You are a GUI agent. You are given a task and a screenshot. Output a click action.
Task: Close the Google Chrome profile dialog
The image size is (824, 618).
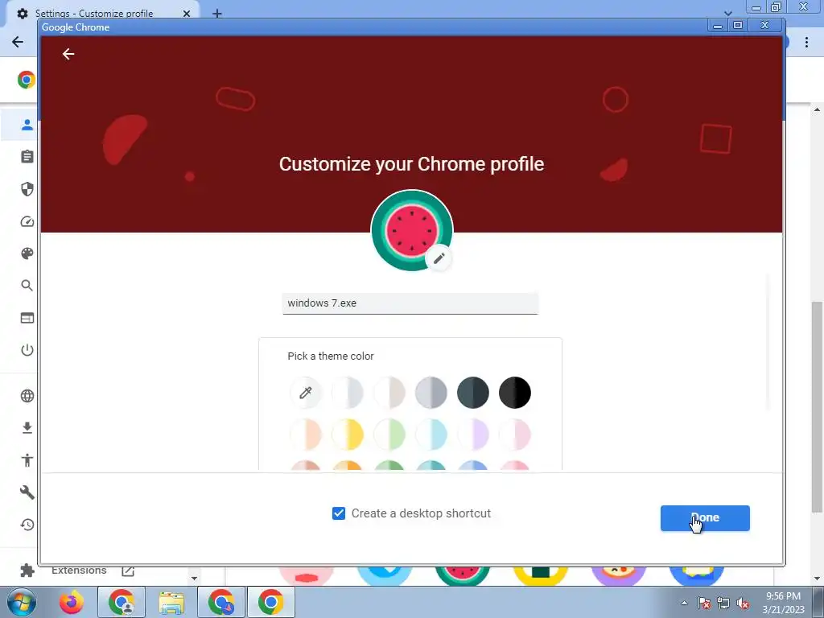765,25
